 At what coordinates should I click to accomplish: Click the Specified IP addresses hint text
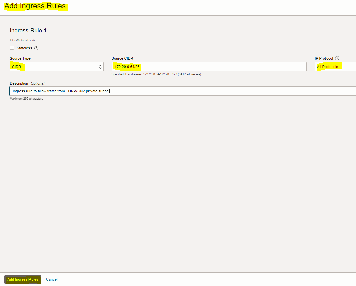(156, 74)
